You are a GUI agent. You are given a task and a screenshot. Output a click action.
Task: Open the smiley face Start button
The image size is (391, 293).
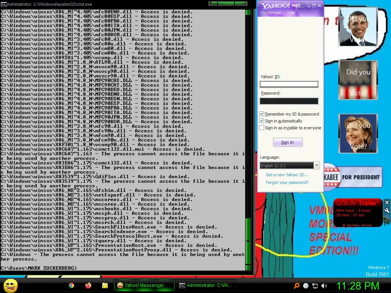coord(10,285)
